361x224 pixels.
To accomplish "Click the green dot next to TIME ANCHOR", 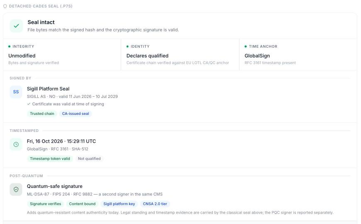I will click(246, 46).
